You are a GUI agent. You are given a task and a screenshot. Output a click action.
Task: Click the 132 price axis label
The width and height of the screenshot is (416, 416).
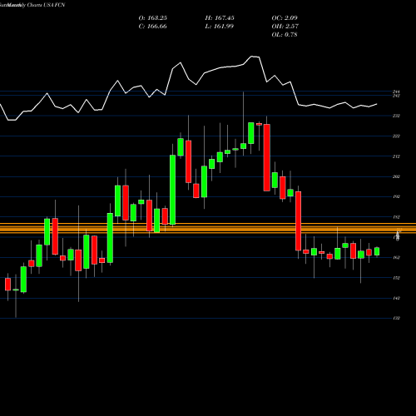tap(396, 318)
